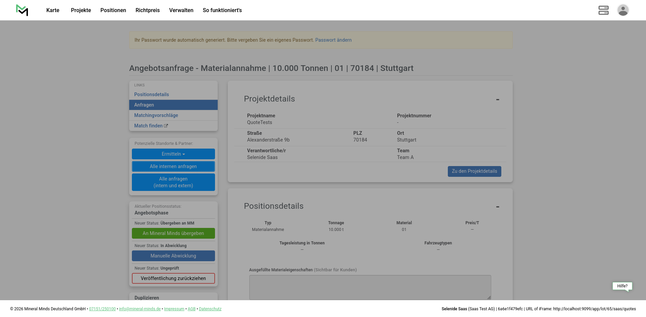This screenshot has height=317, width=646.
Task: Collapse the Projektdetails section
Action: [497, 100]
